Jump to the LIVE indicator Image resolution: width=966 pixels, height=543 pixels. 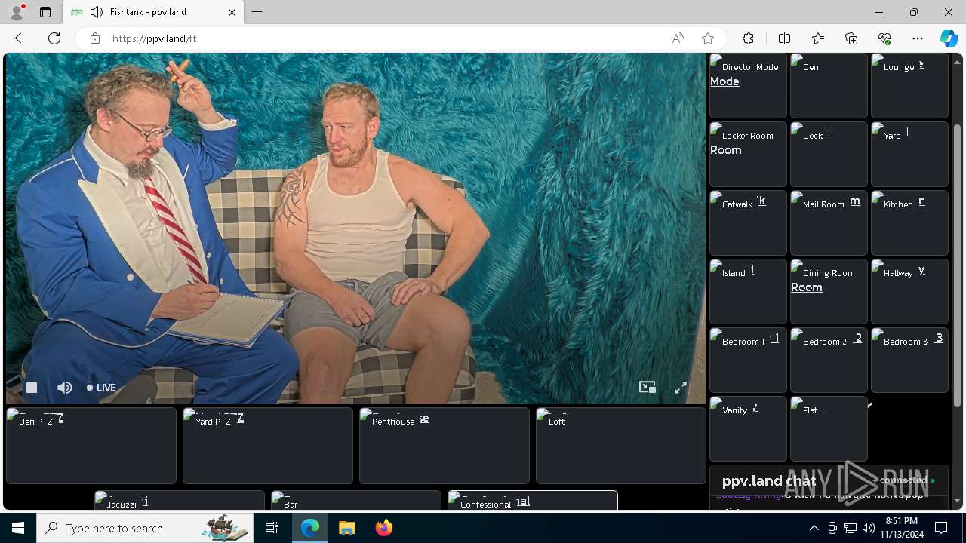[x=101, y=388]
